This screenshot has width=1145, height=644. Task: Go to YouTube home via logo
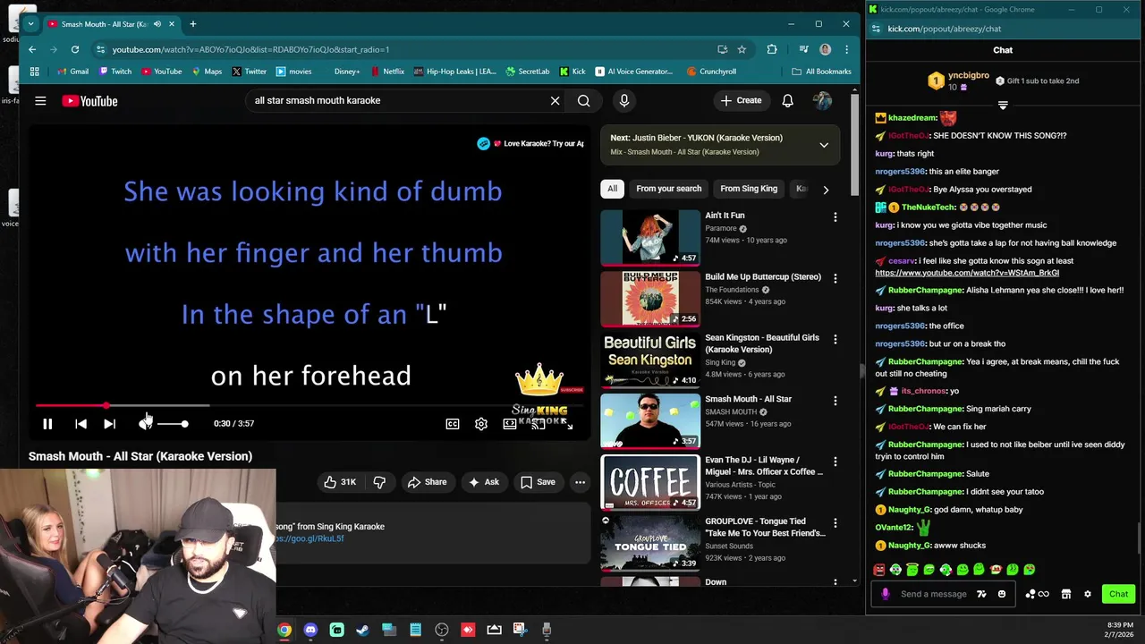[x=89, y=101]
